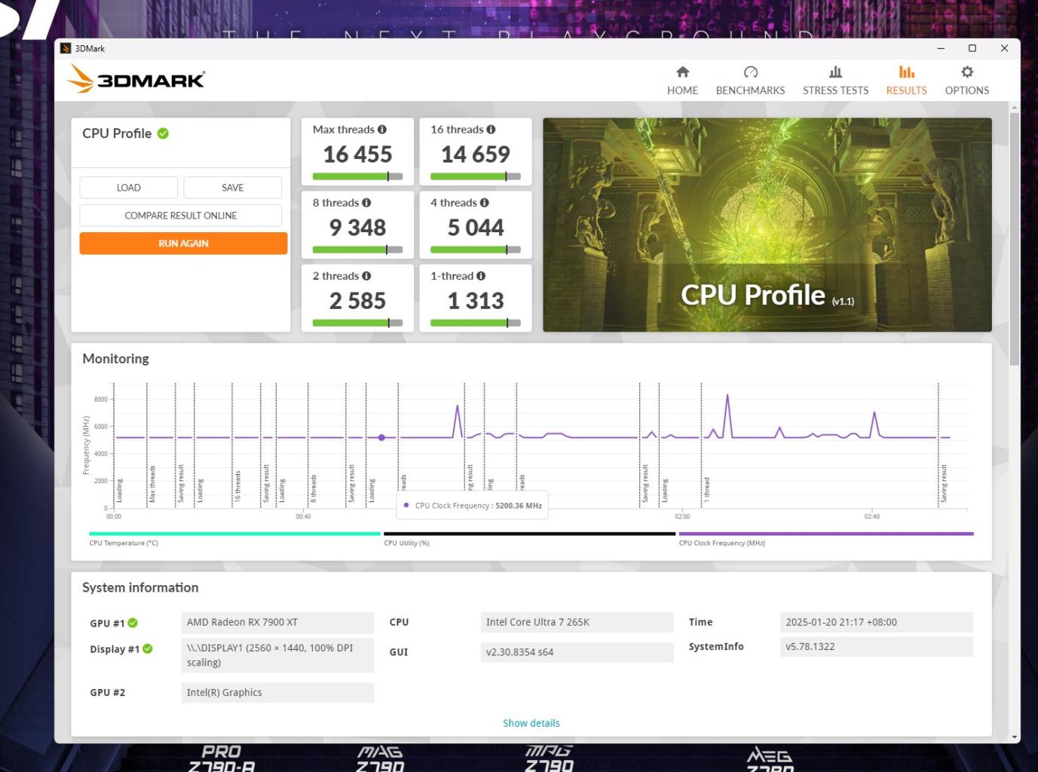
Task: Open the Stress Tests tab
Action: click(835, 80)
